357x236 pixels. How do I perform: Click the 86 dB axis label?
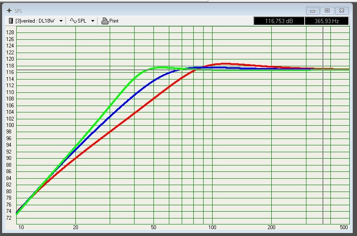[9, 171]
